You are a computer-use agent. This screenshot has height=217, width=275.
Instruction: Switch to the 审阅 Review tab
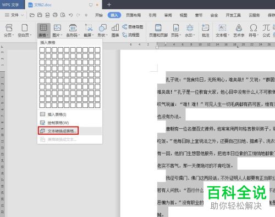point(168,15)
